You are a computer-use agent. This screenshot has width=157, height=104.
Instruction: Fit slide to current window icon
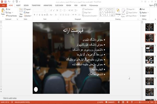[x=156, y=102]
